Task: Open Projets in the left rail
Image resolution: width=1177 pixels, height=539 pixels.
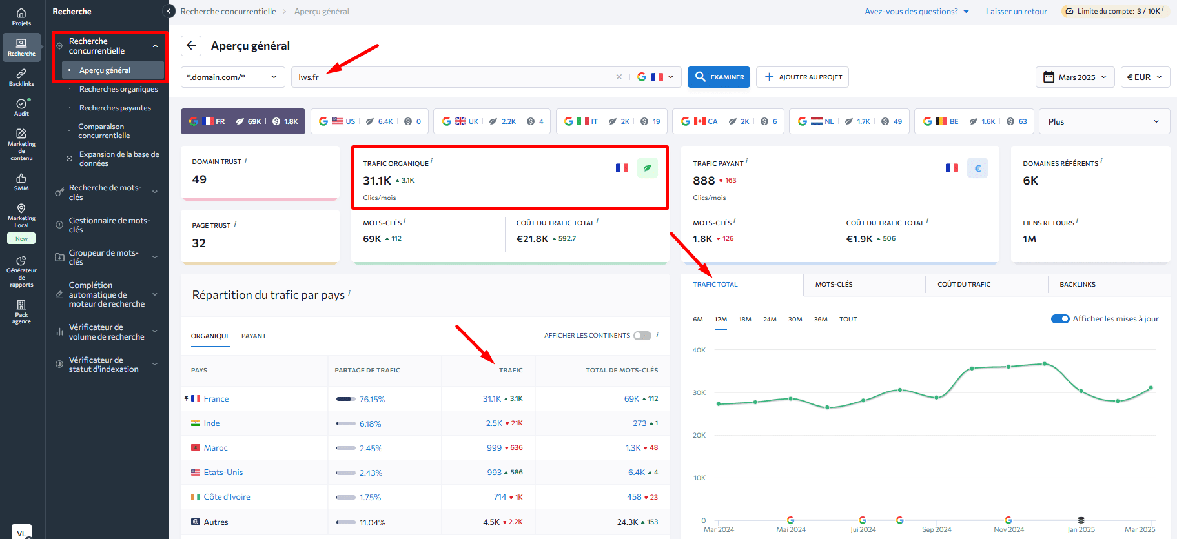Action: 21,17
